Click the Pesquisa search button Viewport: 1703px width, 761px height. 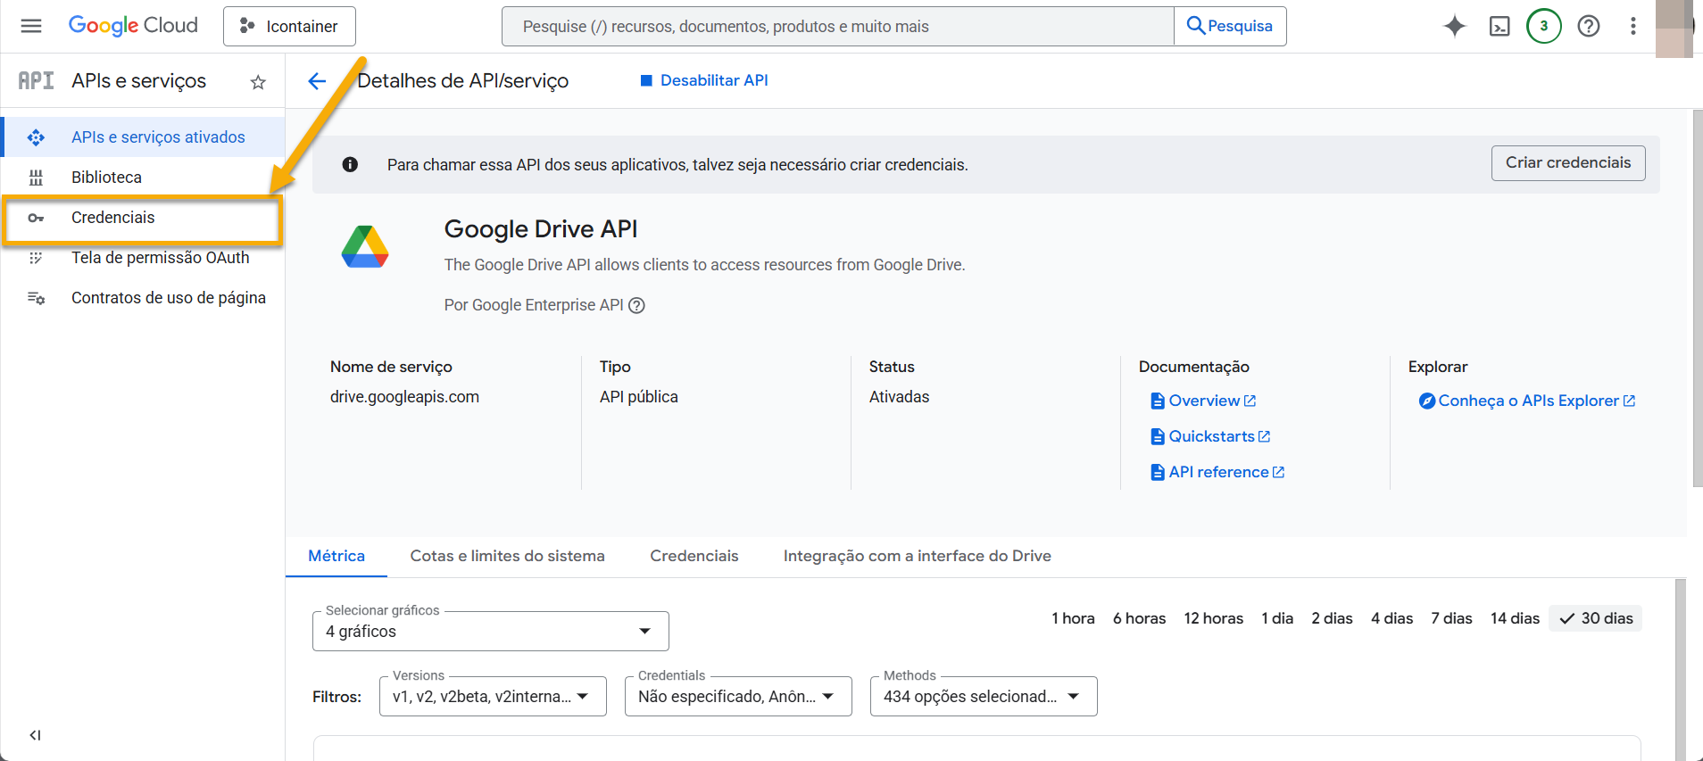(x=1230, y=27)
